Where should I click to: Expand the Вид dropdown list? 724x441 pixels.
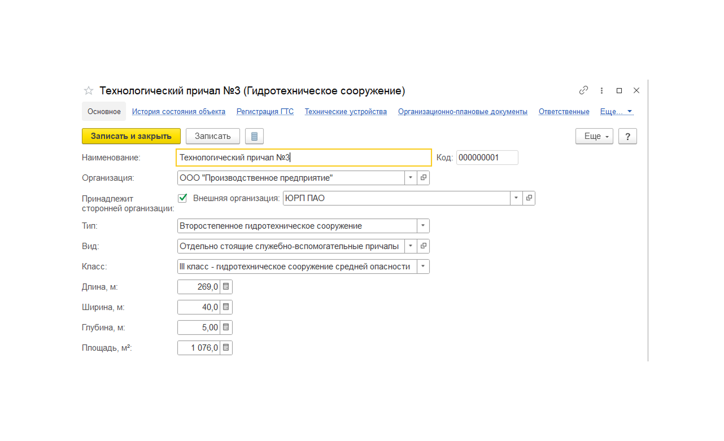(411, 246)
